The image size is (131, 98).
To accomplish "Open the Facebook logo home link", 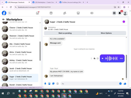I will pyautogui.click(x=4, y=13).
